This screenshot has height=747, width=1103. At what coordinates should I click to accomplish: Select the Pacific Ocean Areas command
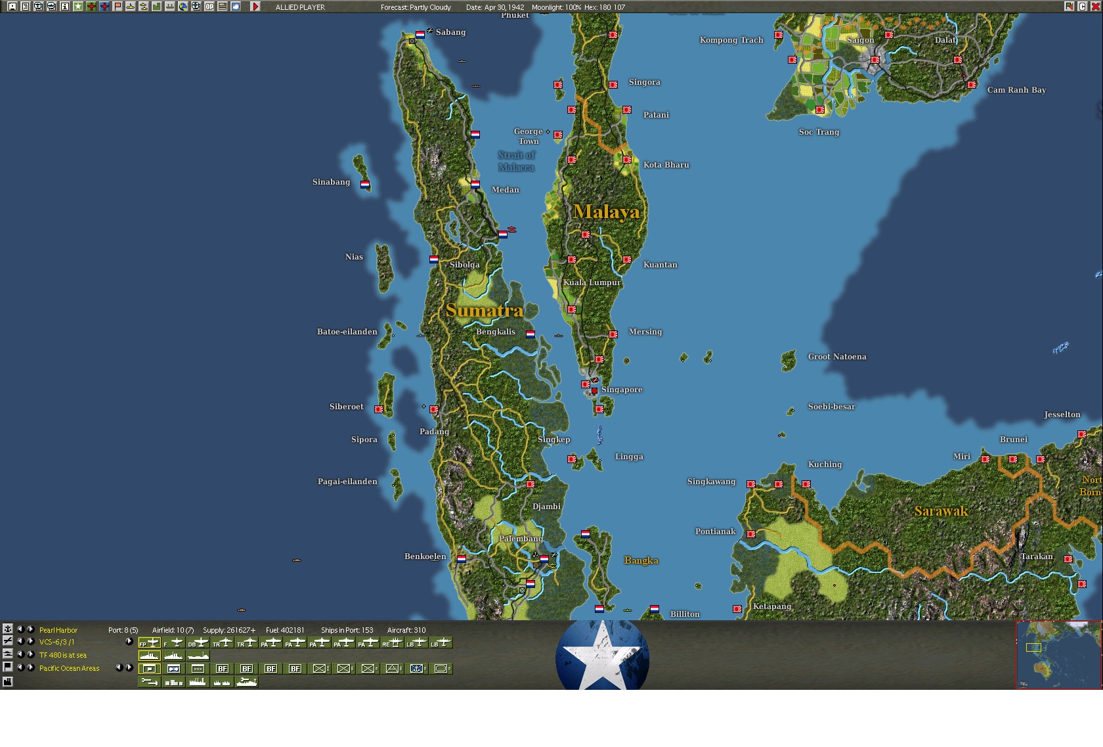pos(70,669)
